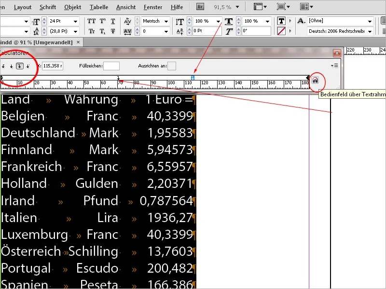Click the superscript (T¹) icon
Screen dimensions: 386x289
[x=102, y=22]
